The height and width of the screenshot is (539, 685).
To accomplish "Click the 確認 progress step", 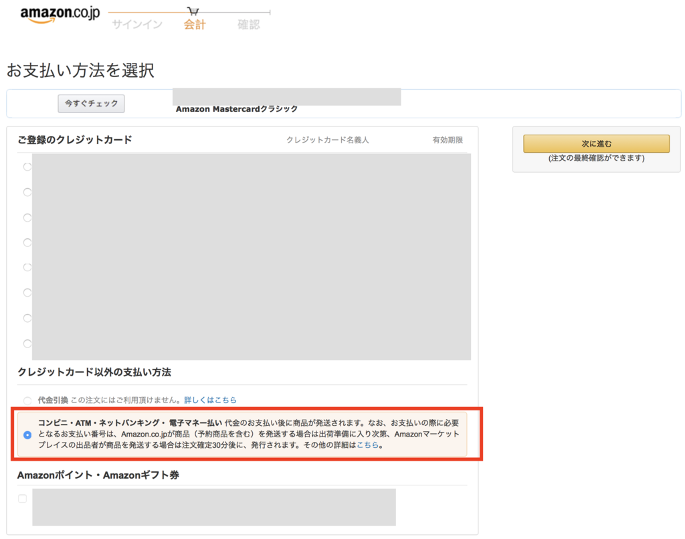I will (x=249, y=25).
